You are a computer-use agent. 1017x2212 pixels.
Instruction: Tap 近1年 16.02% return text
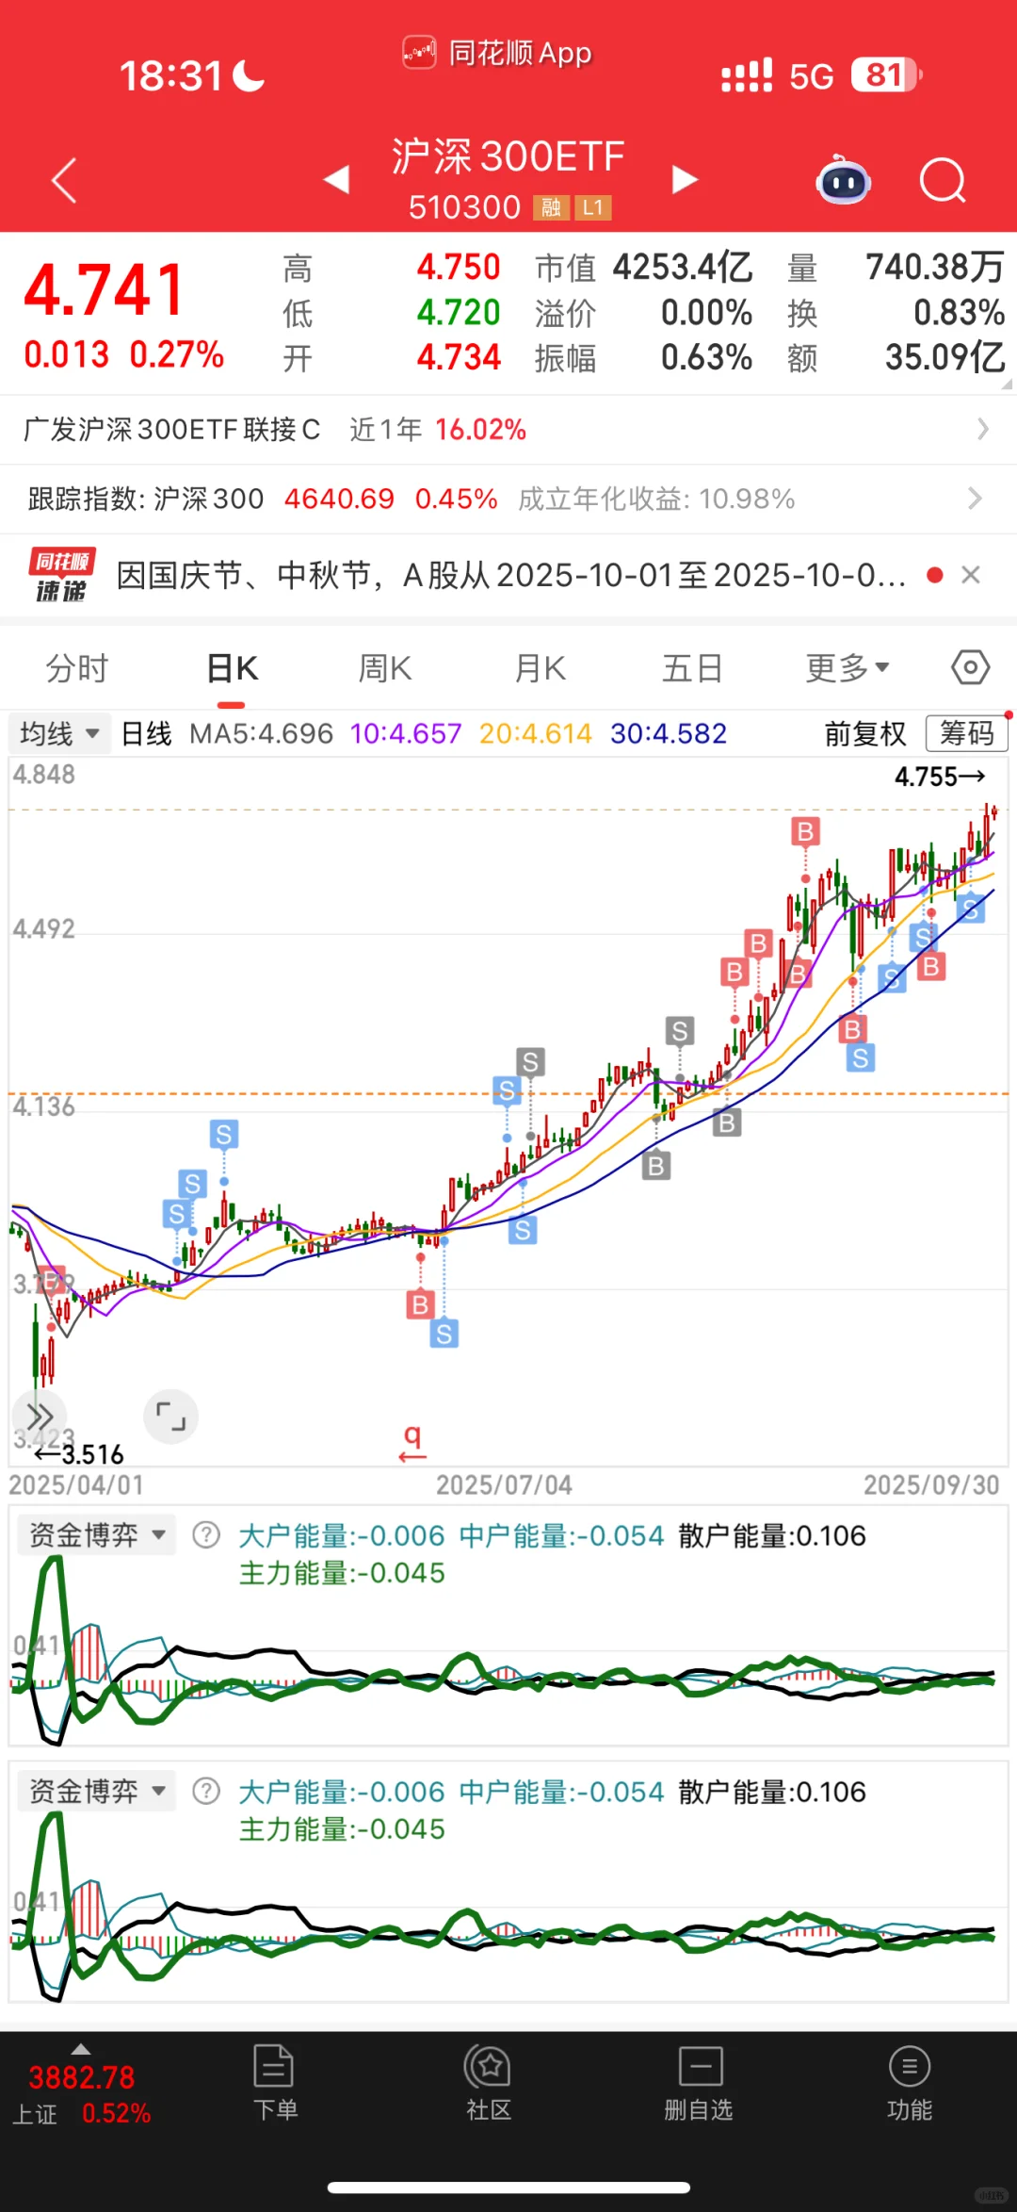click(x=438, y=430)
